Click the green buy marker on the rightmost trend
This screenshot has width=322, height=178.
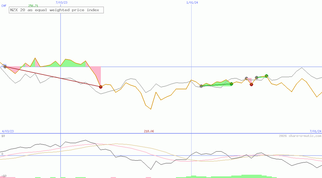(x=266, y=76)
